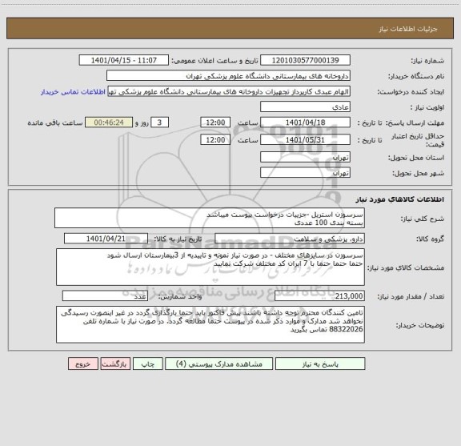
Task: Click the remaining days field showing 3
Action: coord(159,123)
